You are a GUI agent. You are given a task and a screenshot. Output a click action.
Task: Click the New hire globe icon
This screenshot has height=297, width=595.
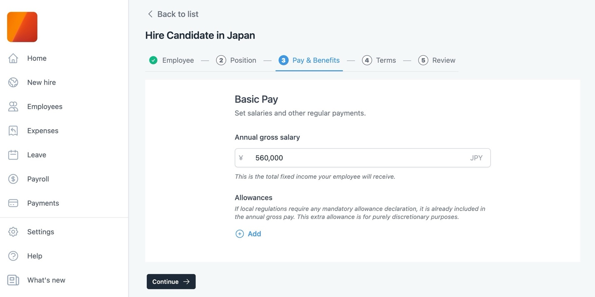tap(13, 82)
